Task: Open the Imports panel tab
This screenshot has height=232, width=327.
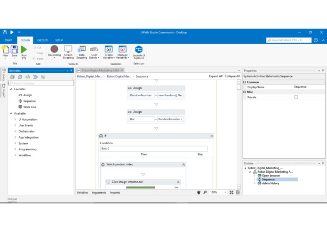Action: pyautogui.click(x=115, y=193)
